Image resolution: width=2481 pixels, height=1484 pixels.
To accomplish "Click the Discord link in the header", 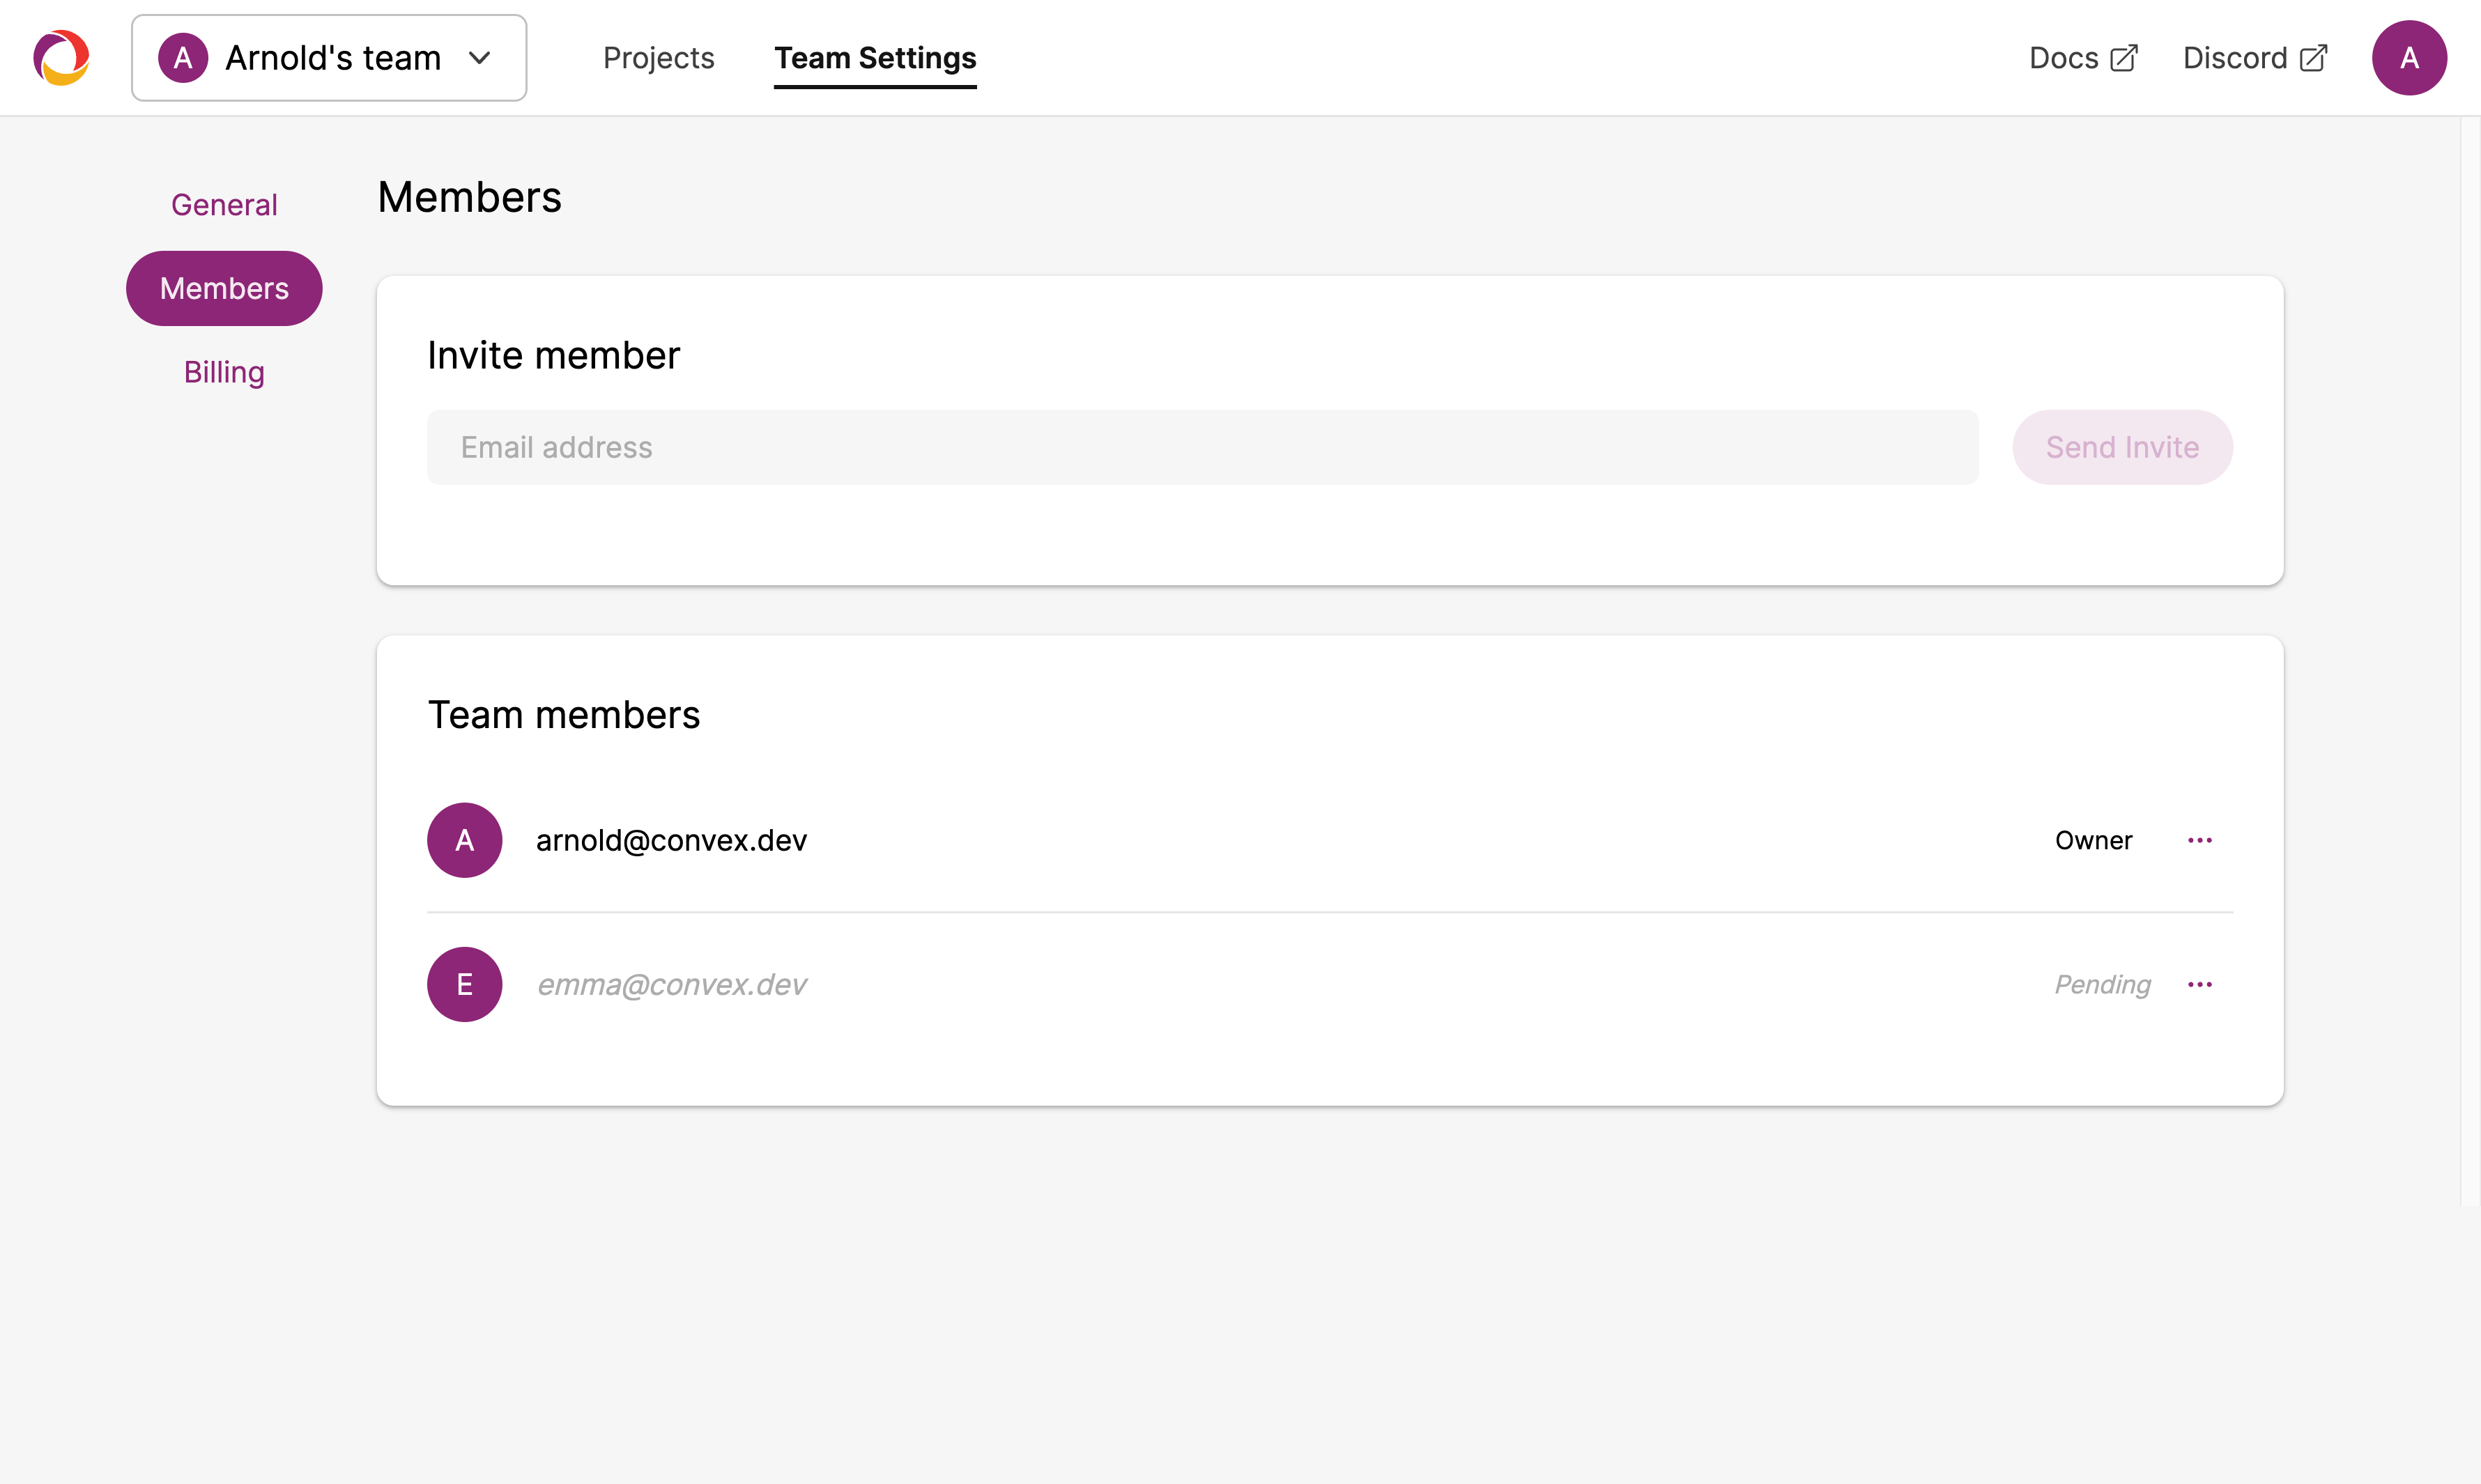I will (x=2234, y=58).
